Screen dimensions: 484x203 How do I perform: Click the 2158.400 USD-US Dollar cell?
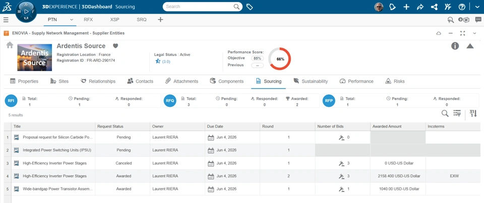point(399,176)
